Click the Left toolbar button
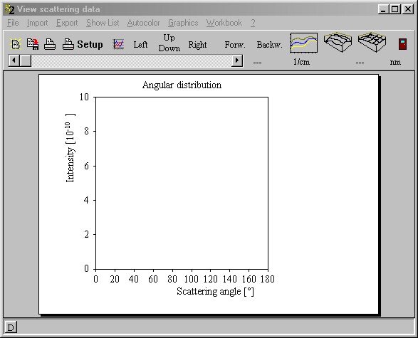This screenshot has height=338, width=418. (x=140, y=45)
